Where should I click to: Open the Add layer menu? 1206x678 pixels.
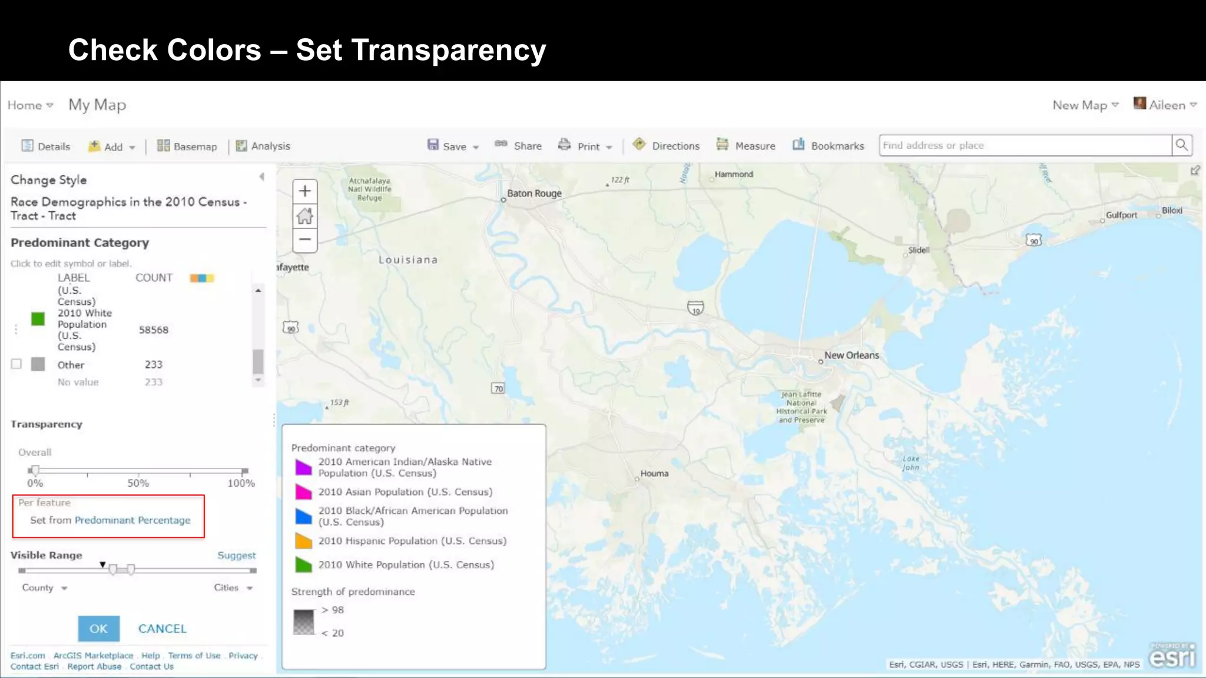pos(111,147)
